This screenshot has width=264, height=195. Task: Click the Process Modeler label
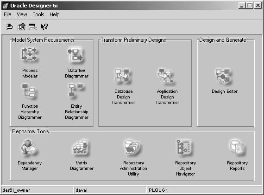(x=30, y=73)
